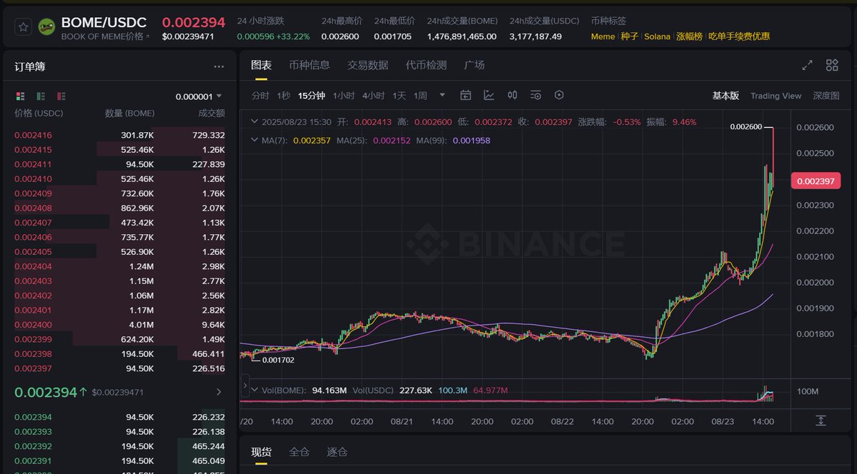Click the 价格 (USDC) column header
Image resolution: width=857 pixels, height=474 pixels.
coord(39,113)
